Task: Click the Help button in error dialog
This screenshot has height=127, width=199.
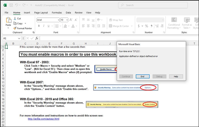Action: [176, 76]
